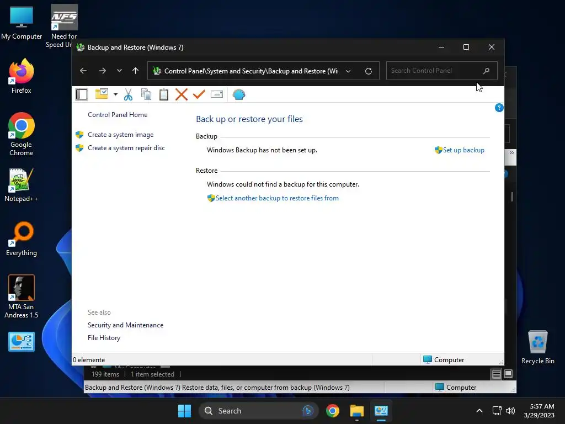Click the Copy toolbar icon

click(146, 94)
